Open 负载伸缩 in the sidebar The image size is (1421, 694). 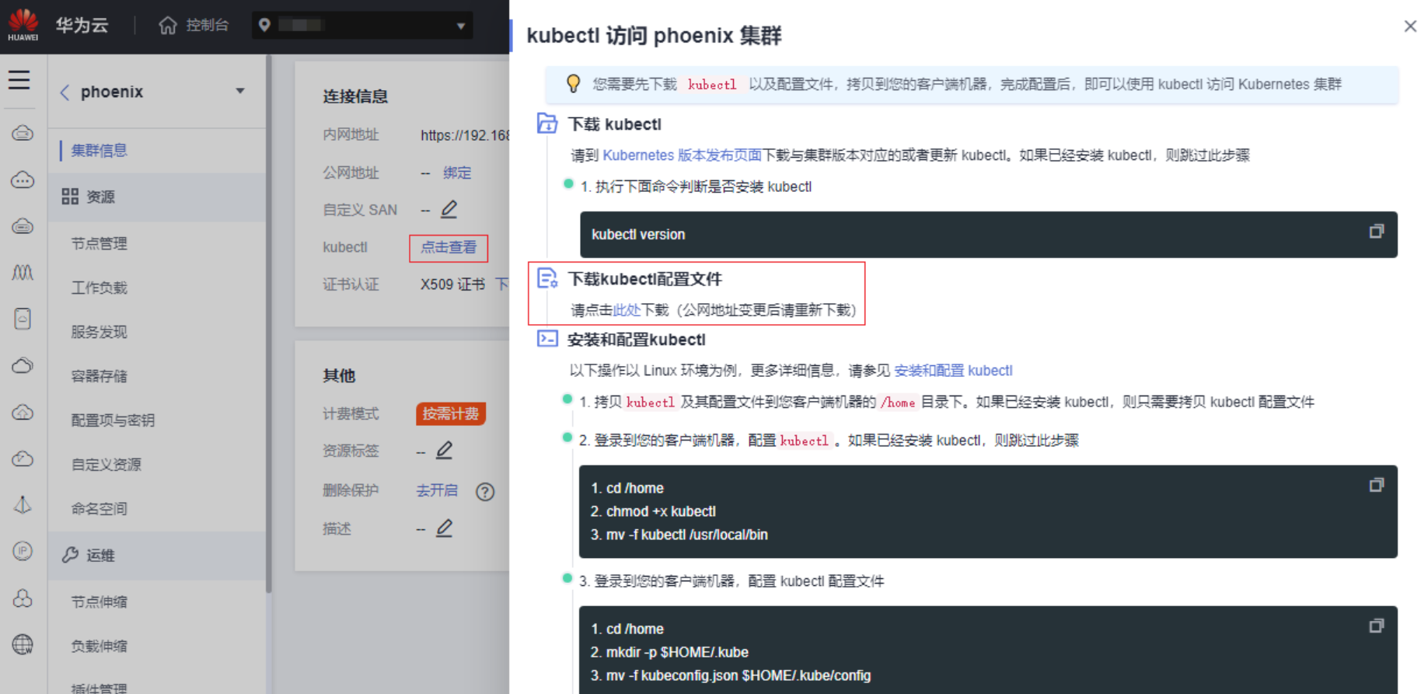click(99, 647)
